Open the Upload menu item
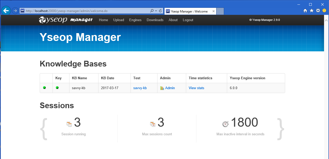Viewport: 329px width, 159px height. point(119,20)
